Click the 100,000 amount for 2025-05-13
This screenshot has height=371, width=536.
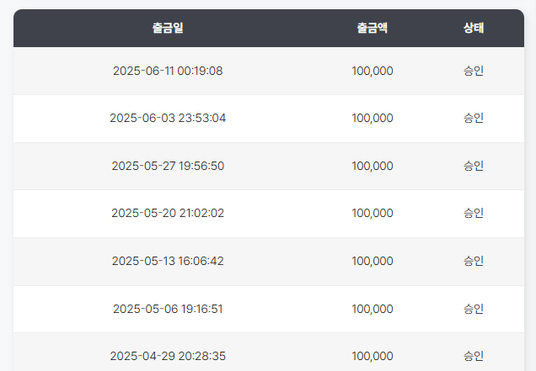(x=373, y=261)
